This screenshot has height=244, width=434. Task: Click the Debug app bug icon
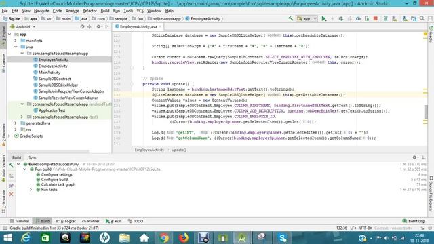(341, 18)
